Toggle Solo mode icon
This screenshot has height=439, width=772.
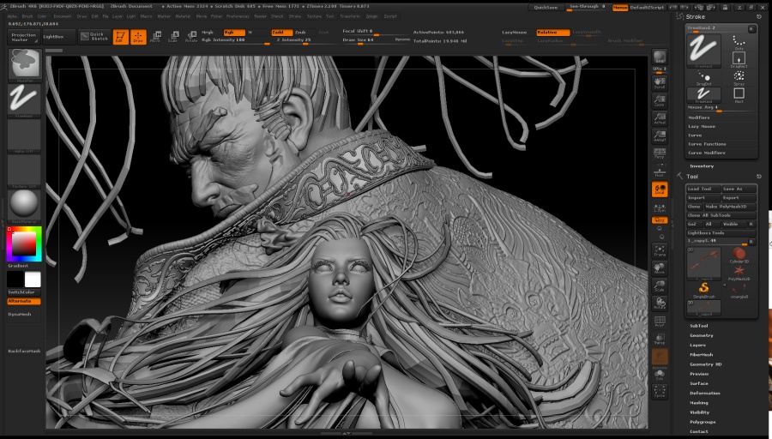[x=660, y=375]
